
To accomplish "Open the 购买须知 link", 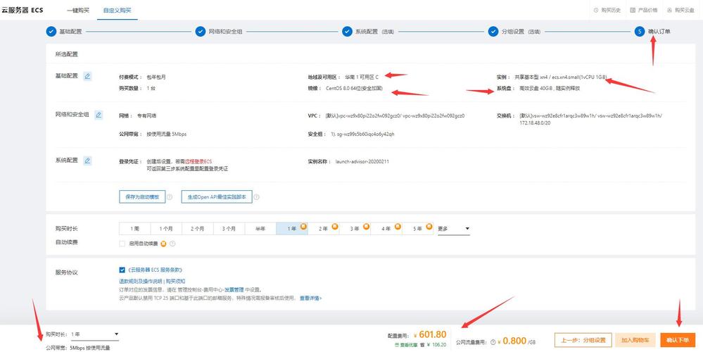I will click(x=175, y=281).
